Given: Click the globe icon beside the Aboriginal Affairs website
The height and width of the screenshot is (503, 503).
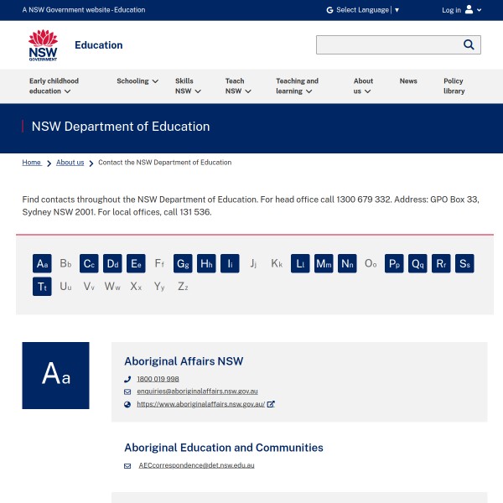Looking at the screenshot, I should (127, 404).
